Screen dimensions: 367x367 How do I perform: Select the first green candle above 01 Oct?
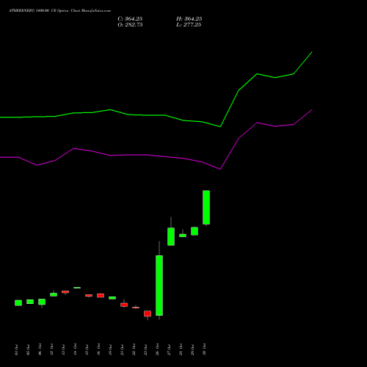18,303
